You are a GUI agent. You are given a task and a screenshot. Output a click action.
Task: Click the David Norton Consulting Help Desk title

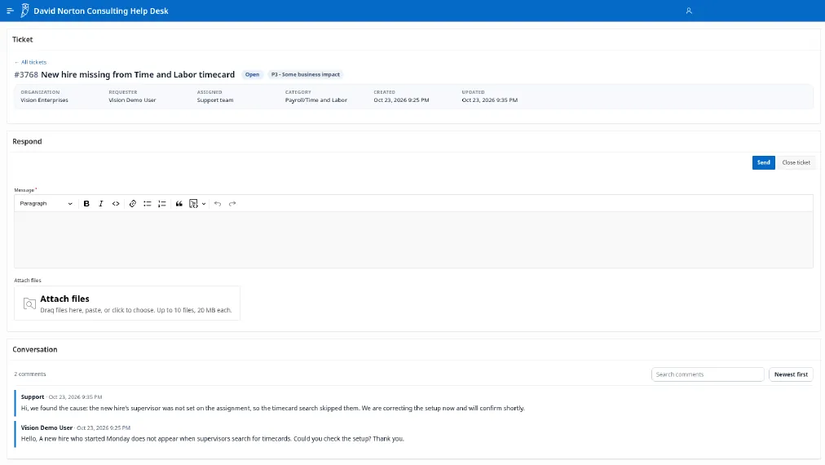(101, 11)
